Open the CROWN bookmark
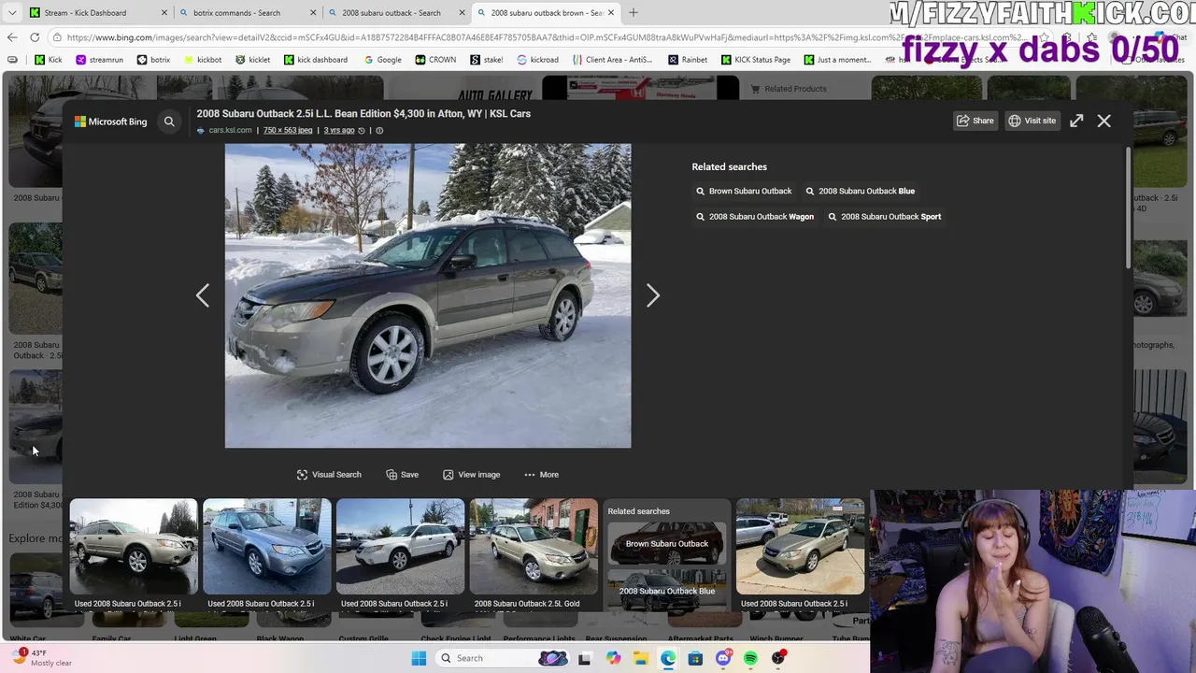 point(435,60)
